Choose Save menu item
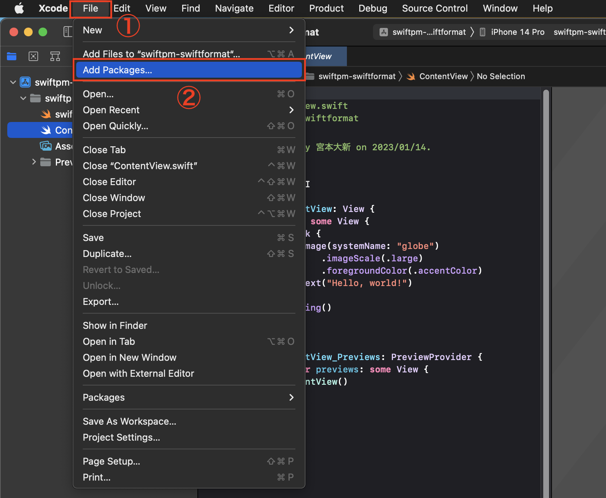 point(189,238)
